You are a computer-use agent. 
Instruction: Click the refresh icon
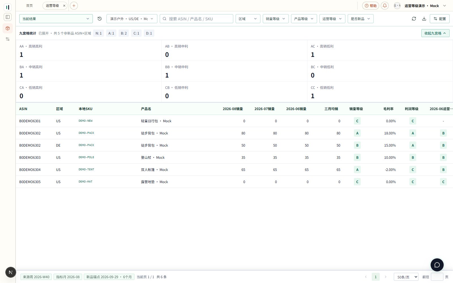pyautogui.click(x=414, y=19)
